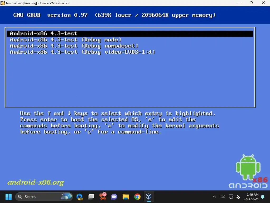Open the notifications bell icon
270x203 pixels.
click(263, 197)
